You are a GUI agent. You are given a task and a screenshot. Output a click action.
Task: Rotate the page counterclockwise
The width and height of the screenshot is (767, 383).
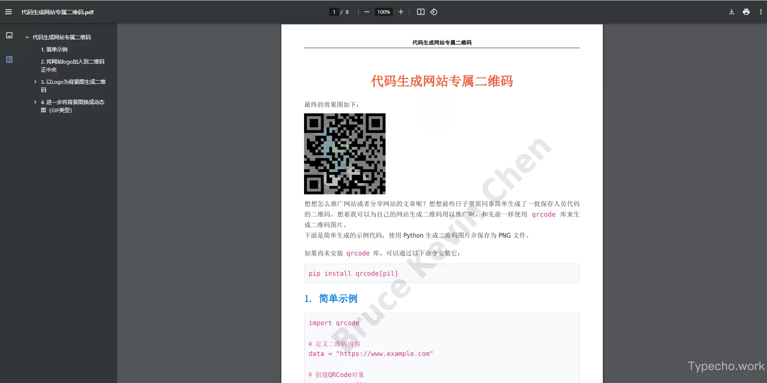coord(434,12)
